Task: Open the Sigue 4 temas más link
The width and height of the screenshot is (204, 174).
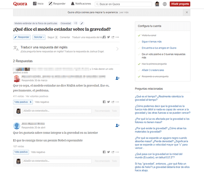Action: click(x=151, y=42)
